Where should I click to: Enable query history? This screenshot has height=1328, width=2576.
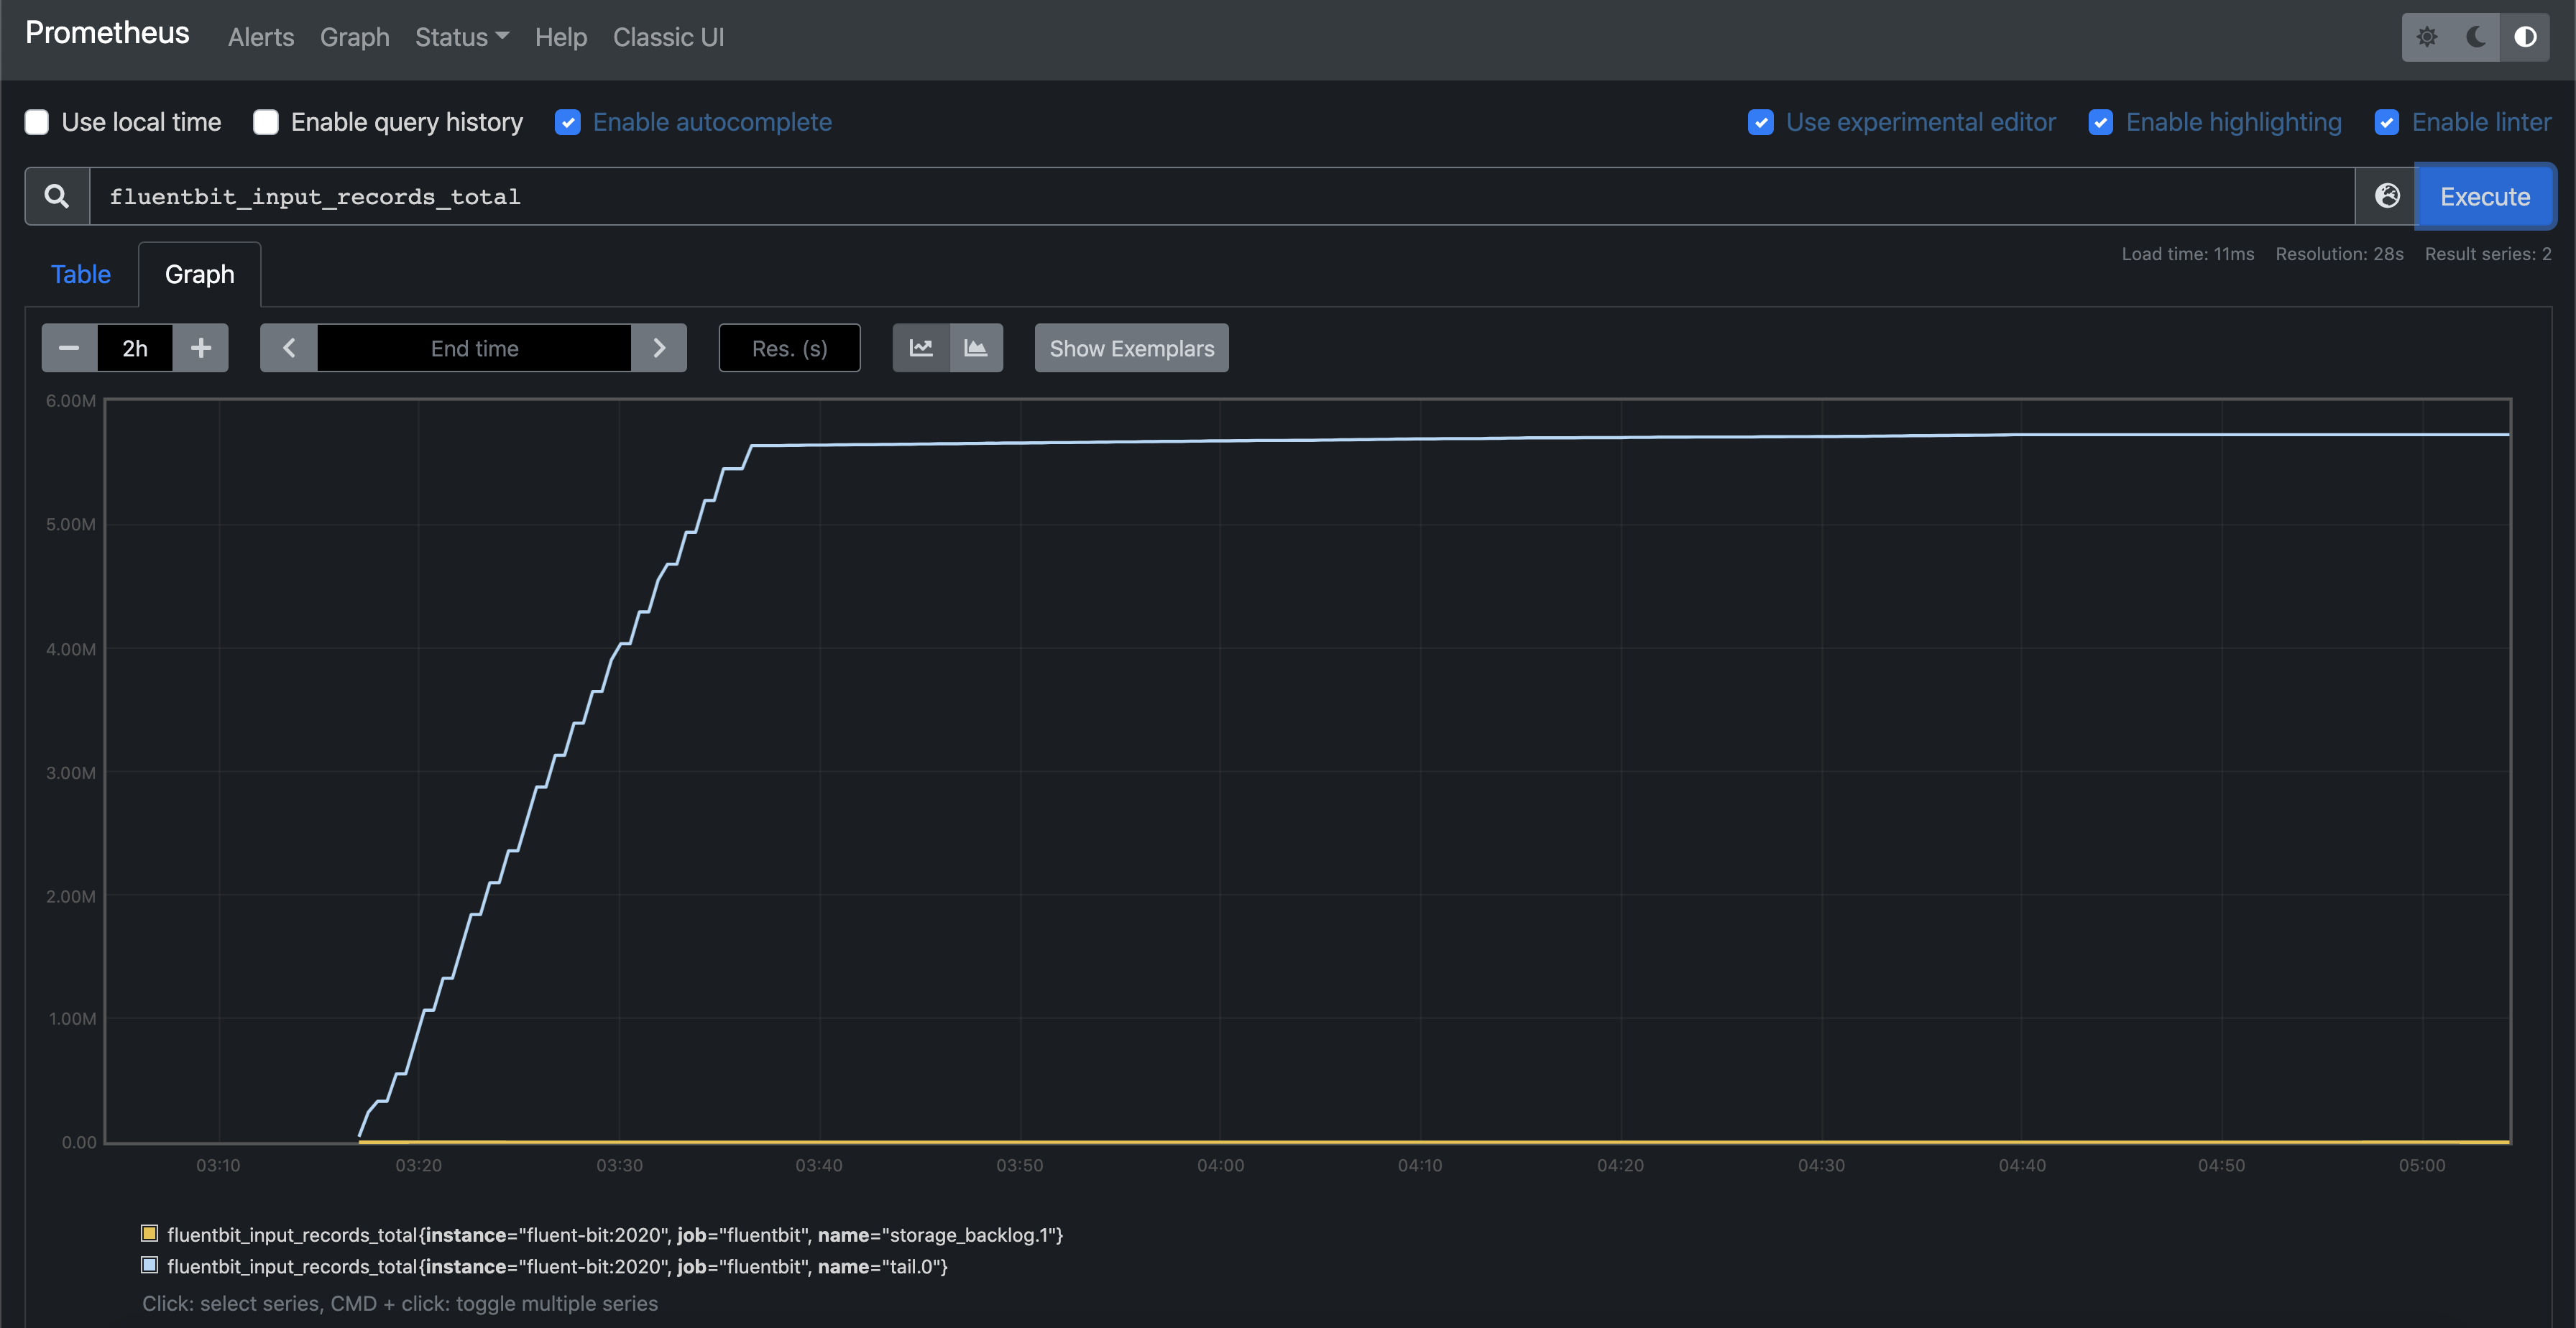[x=265, y=121]
